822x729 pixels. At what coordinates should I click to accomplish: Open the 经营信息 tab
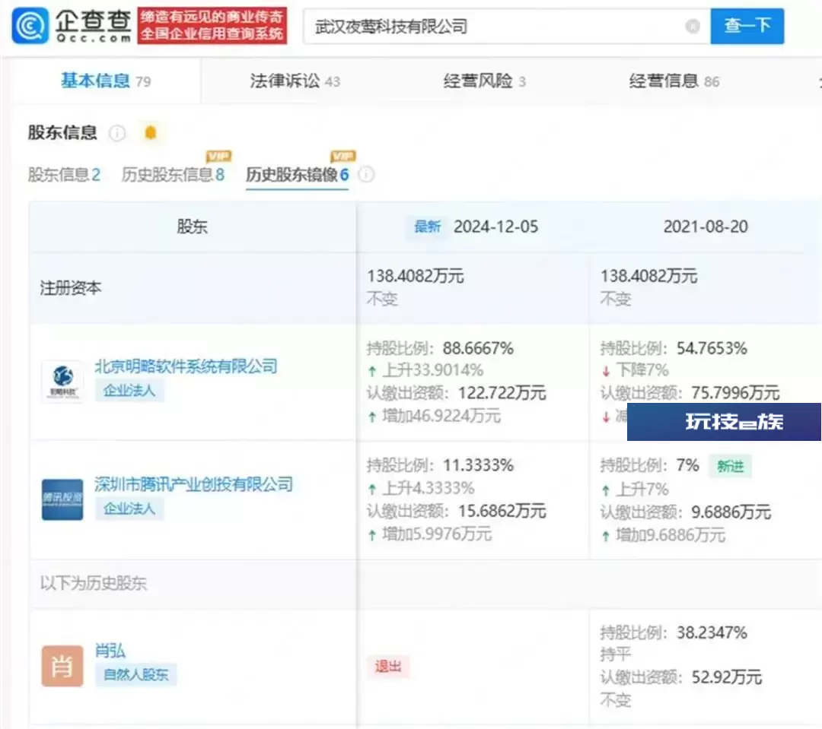[x=674, y=81]
